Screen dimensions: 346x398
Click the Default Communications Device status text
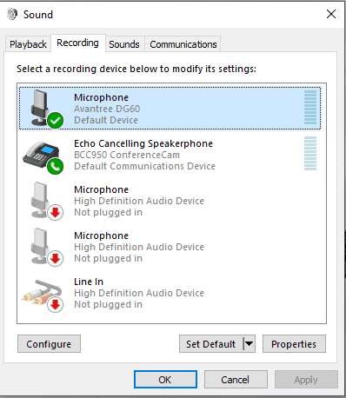click(x=144, y=166)
